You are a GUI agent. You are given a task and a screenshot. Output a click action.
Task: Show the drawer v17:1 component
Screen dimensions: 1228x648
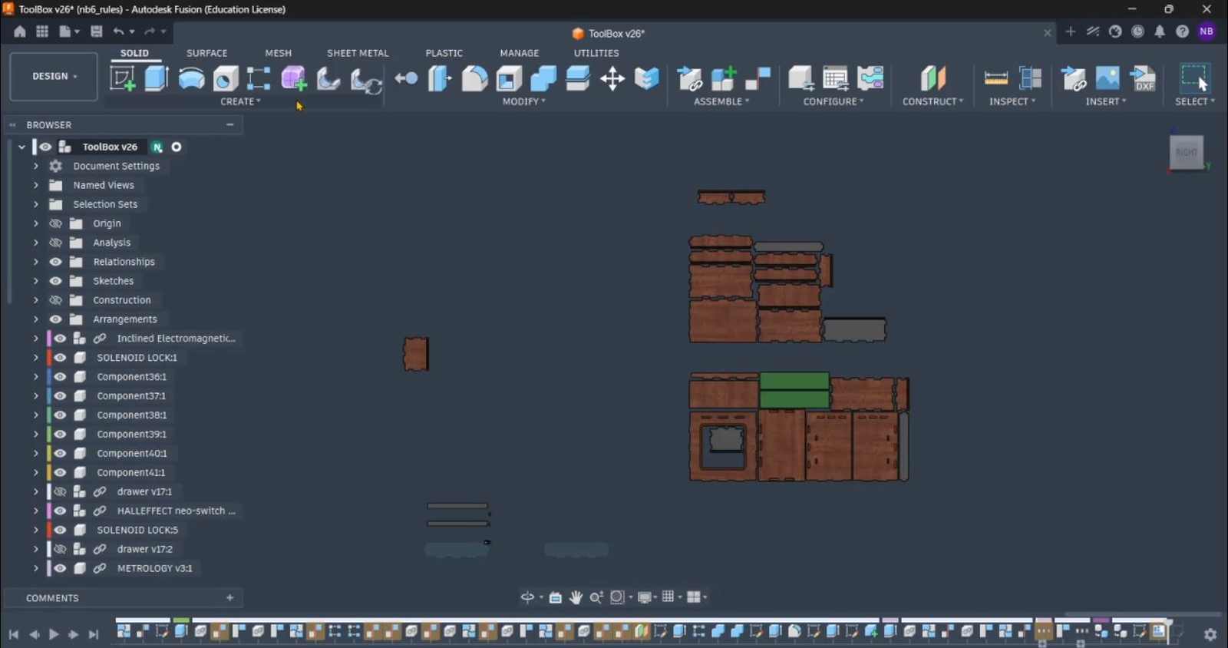[x=60, y=491]
